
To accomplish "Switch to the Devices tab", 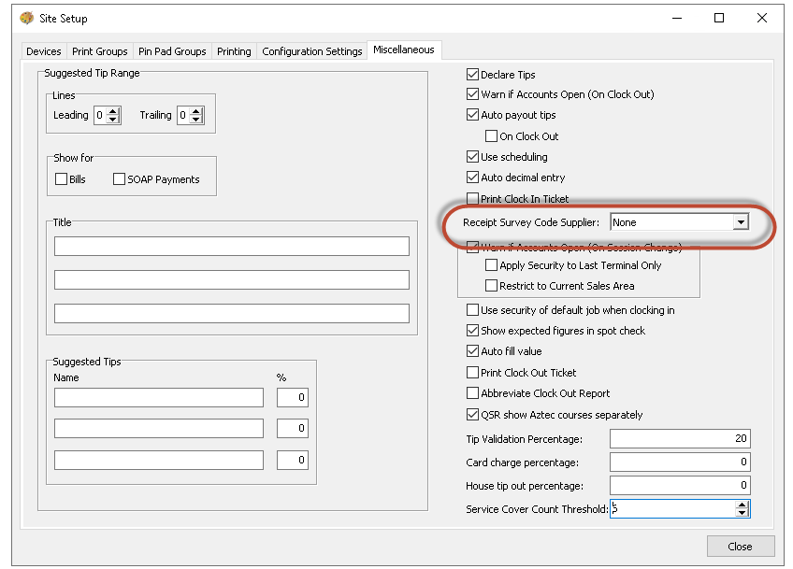I will (44, 51).
